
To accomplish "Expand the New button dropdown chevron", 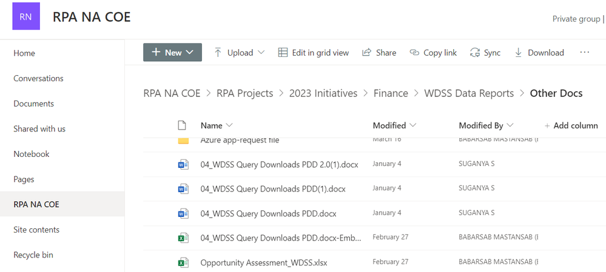I will tap(189, 53).
